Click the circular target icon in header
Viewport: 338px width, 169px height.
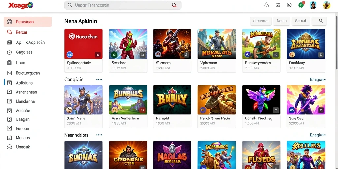[x=289, y=5]
